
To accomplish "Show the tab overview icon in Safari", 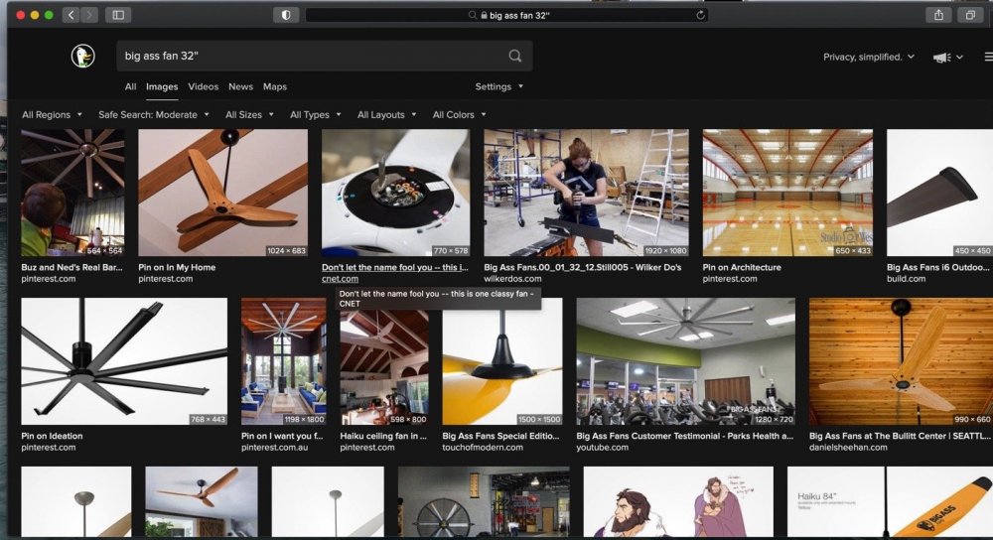I will pyautogui.click(x=969, y=15).
